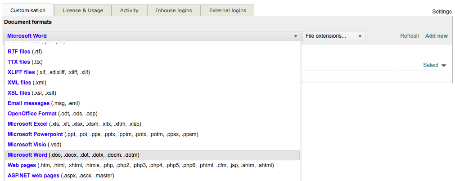Open the Settings link
Viewport: 455px width, 181px height.
pyautogui.click(x=441, y=12)
